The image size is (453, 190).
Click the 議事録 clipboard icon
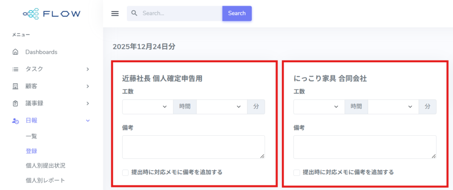click(x=15, y=103)
